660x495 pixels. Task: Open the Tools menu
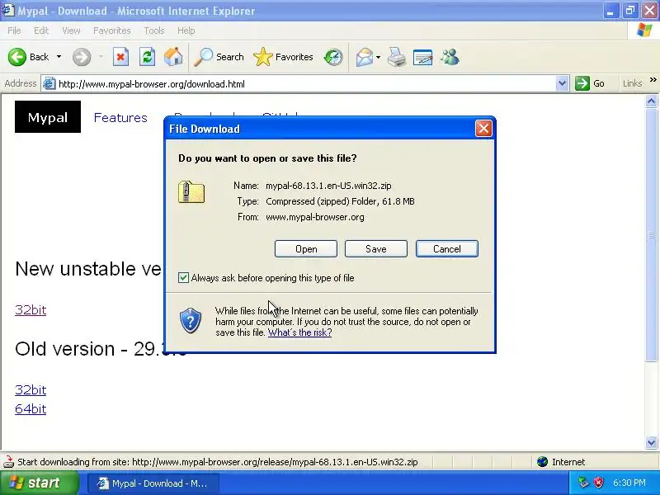click(154, 31)
